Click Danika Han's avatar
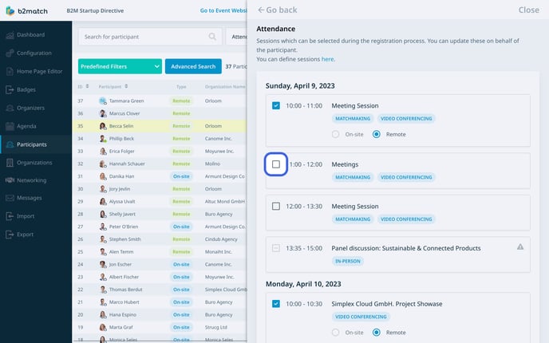Viewport: 549px width, 343px height. click(x=103, y=176)
